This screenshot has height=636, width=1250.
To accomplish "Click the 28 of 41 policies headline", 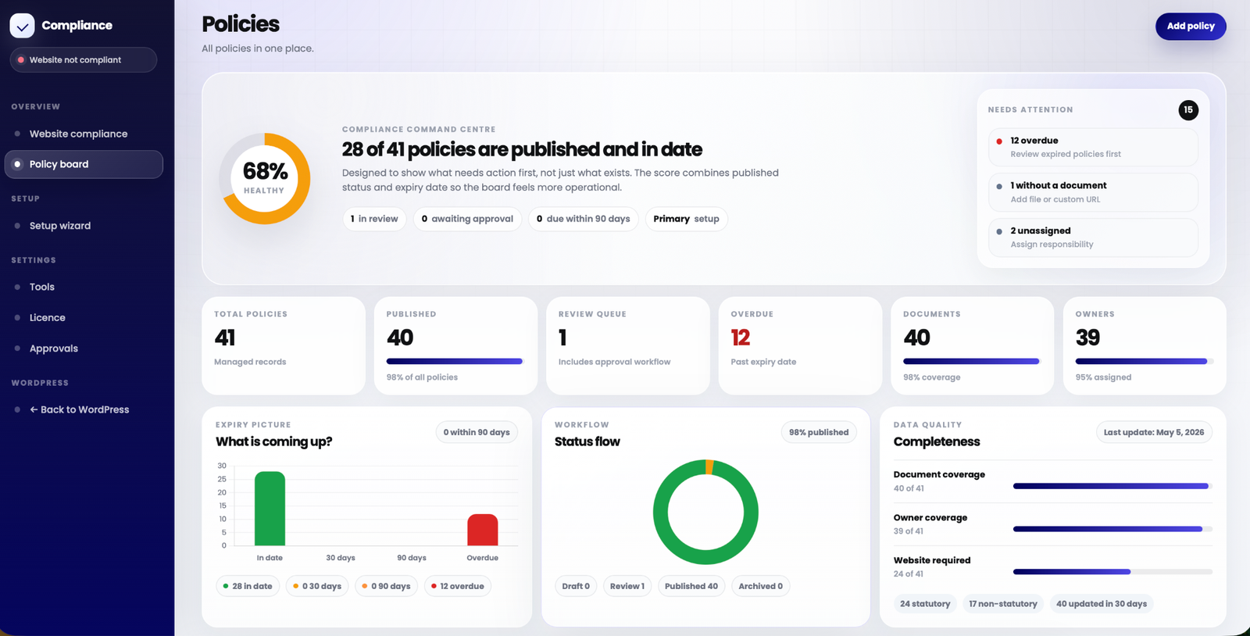I will [x=522, y=149].
